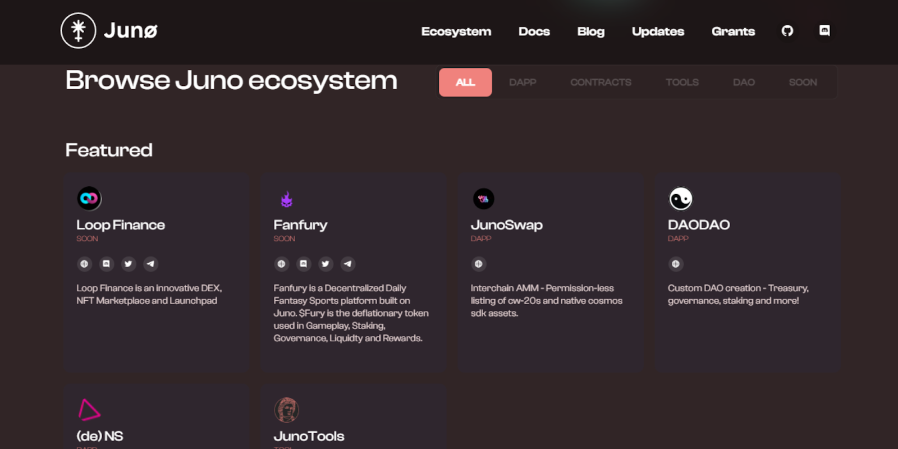Click (de) NS triangle logo
This screenshot has height=449, width=898.
(x=89, y=410)
